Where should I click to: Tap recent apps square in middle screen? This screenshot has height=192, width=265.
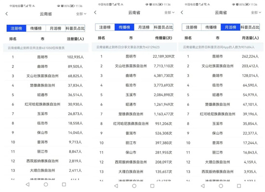[x=152, y=186]
